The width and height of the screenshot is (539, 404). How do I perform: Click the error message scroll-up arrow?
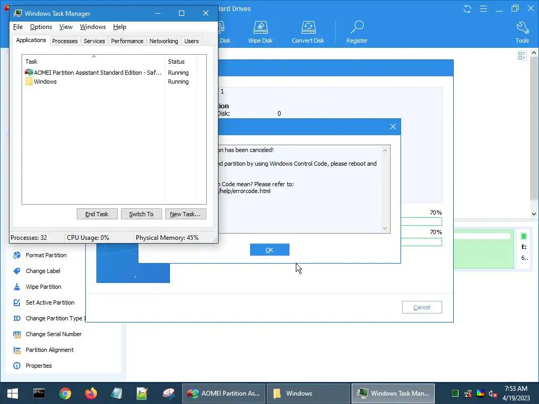tap(385, 150)
